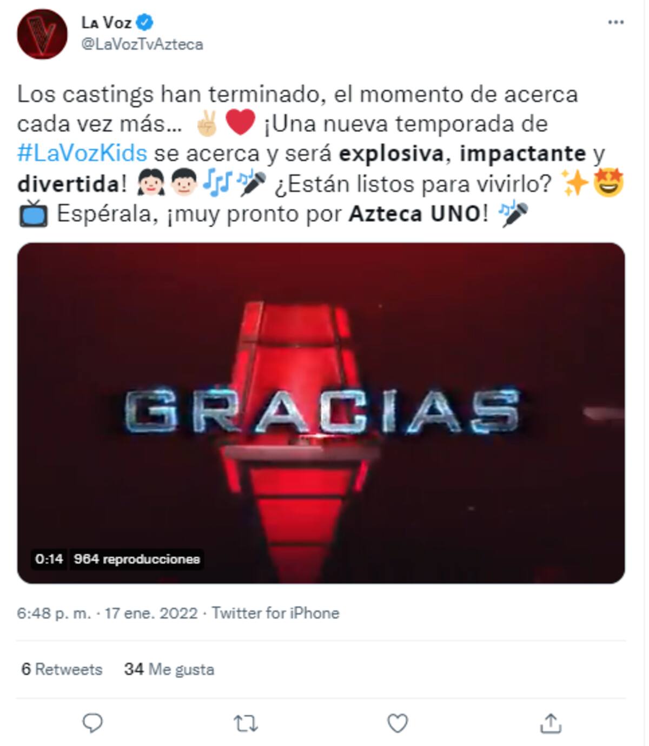Open La Voz profile avatar
The width and height of the screenshot is (649, 746).
[x=42, y=34]
